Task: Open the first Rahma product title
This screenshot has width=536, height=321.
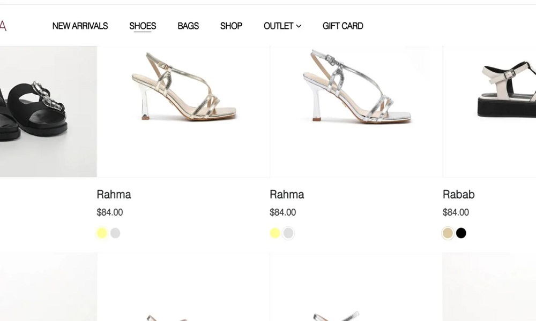Action: point(114,194)
